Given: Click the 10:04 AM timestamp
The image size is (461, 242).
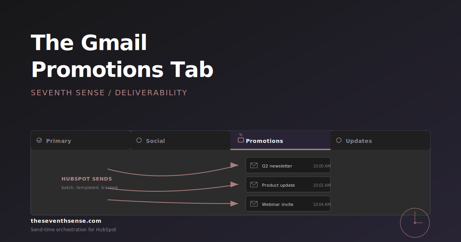Looking at the screenshot, I should coord(322,204).
